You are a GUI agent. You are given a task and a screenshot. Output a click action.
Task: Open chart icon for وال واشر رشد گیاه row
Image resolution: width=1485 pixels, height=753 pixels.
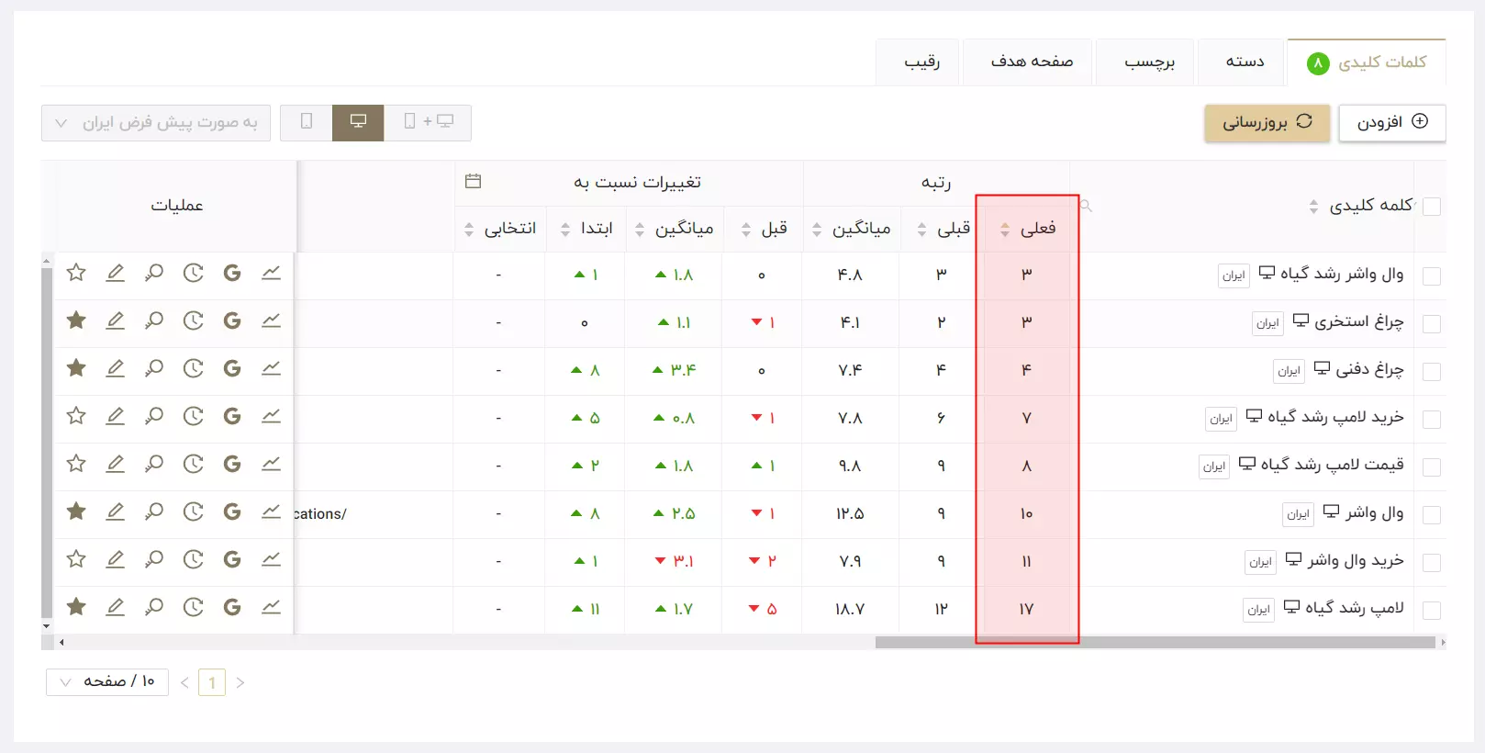pos(271,273)
